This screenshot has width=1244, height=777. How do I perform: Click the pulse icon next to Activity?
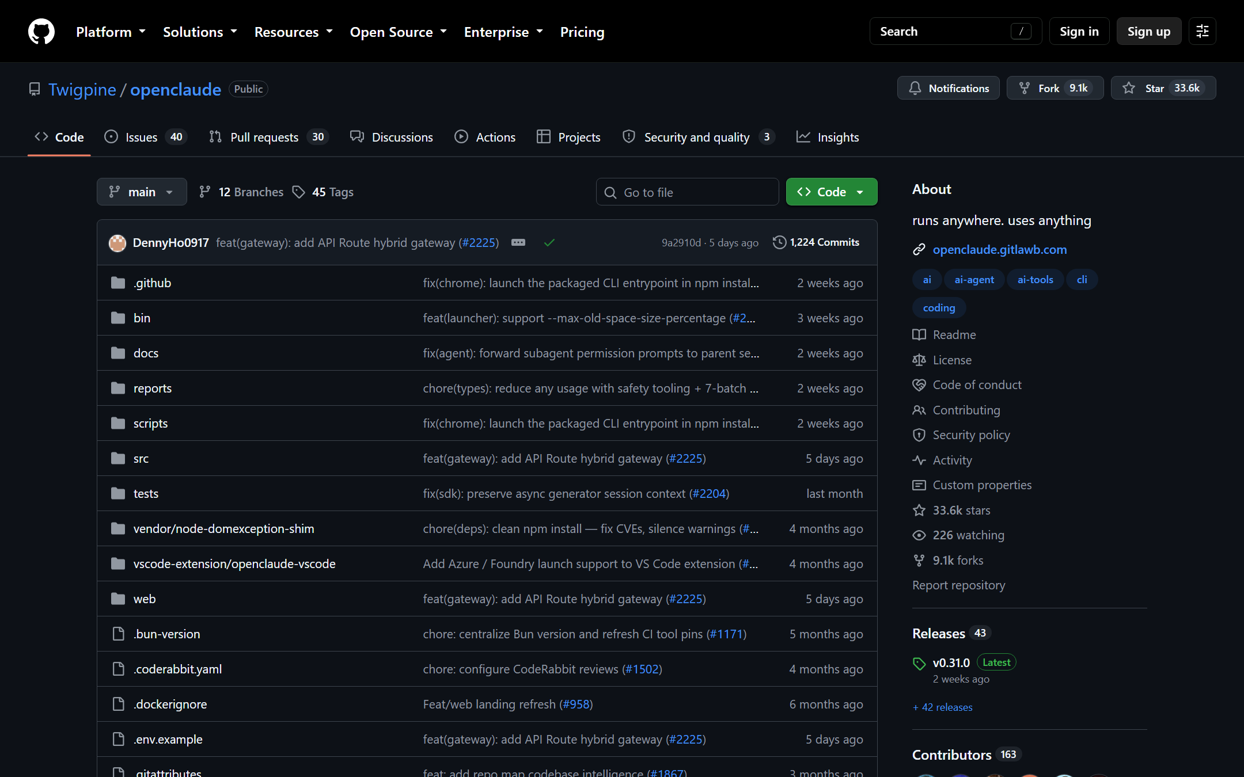pyautogui.click(x=919, y=460)
